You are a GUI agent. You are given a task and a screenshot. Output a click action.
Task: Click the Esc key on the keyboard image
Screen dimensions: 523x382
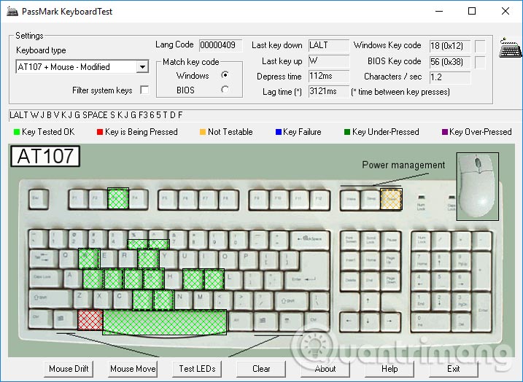pos(39,199)
